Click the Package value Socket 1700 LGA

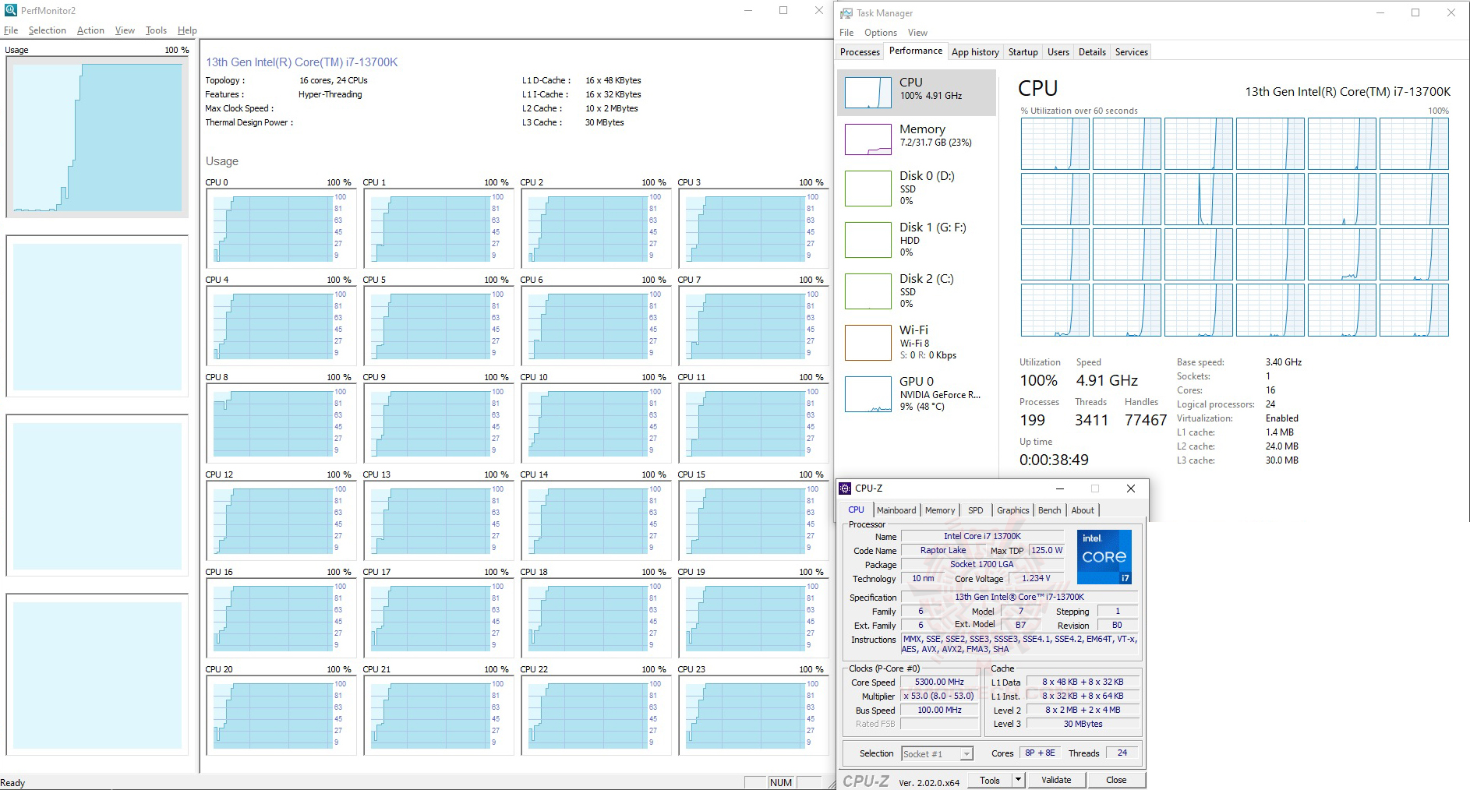click(x=982, y=564)
